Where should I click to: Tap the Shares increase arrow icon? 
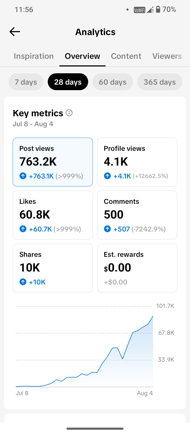tap(23, 282)
